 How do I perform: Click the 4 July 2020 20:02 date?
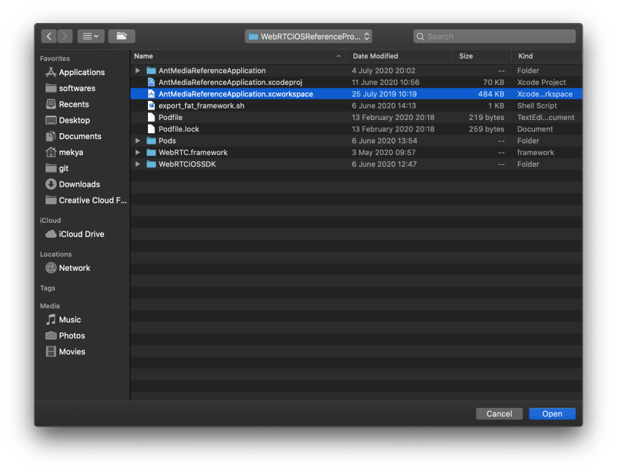tap(384, 70)
